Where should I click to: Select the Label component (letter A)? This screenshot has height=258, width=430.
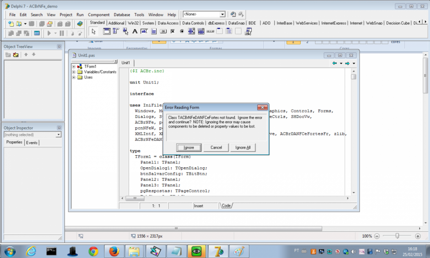coord(134,31)
